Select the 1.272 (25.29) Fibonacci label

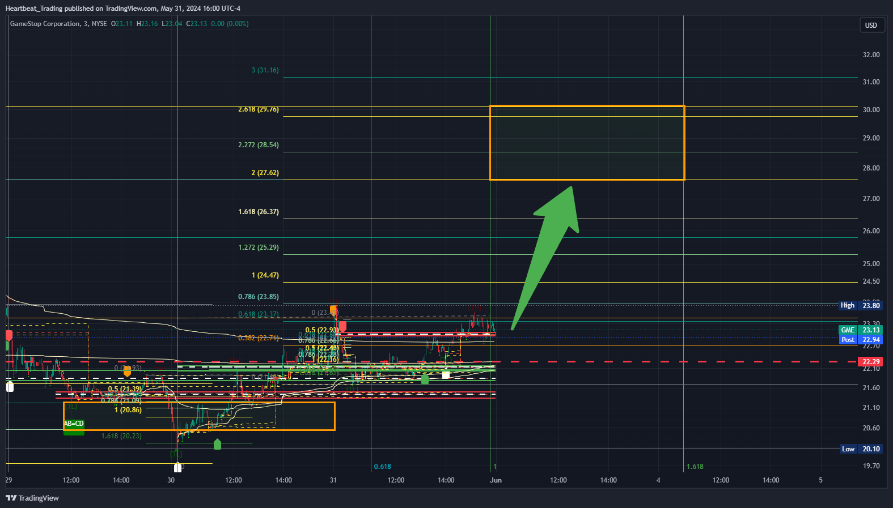pyautogui.click(x=259, y=247)
